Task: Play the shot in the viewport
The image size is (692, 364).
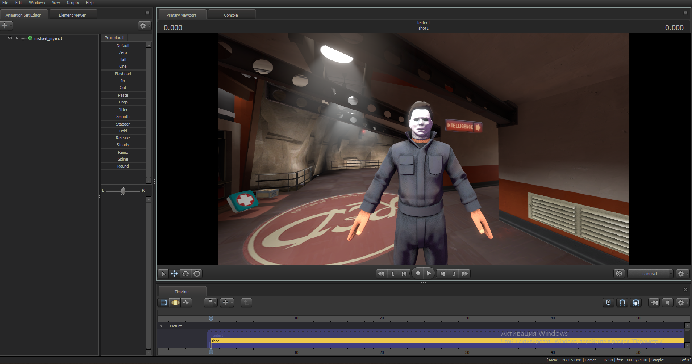Action: coord(429,274)
